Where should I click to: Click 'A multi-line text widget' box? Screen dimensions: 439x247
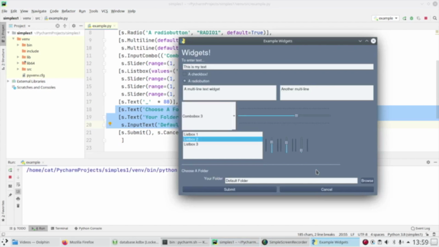pos(230,93)
